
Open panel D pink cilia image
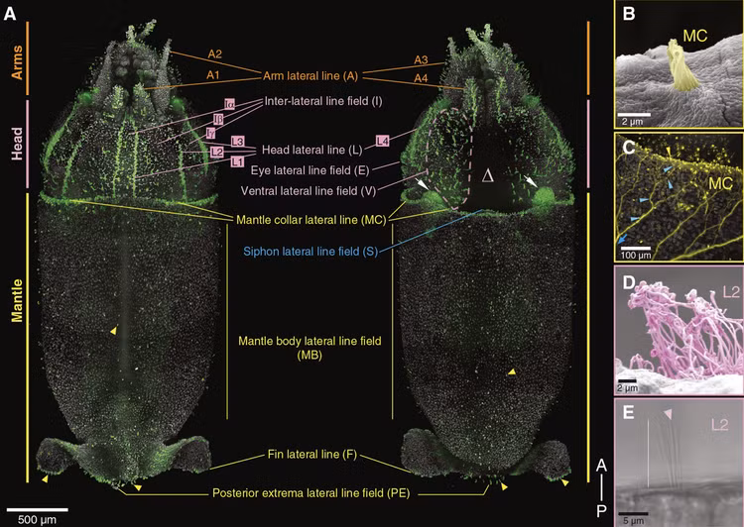coord(679,330)
